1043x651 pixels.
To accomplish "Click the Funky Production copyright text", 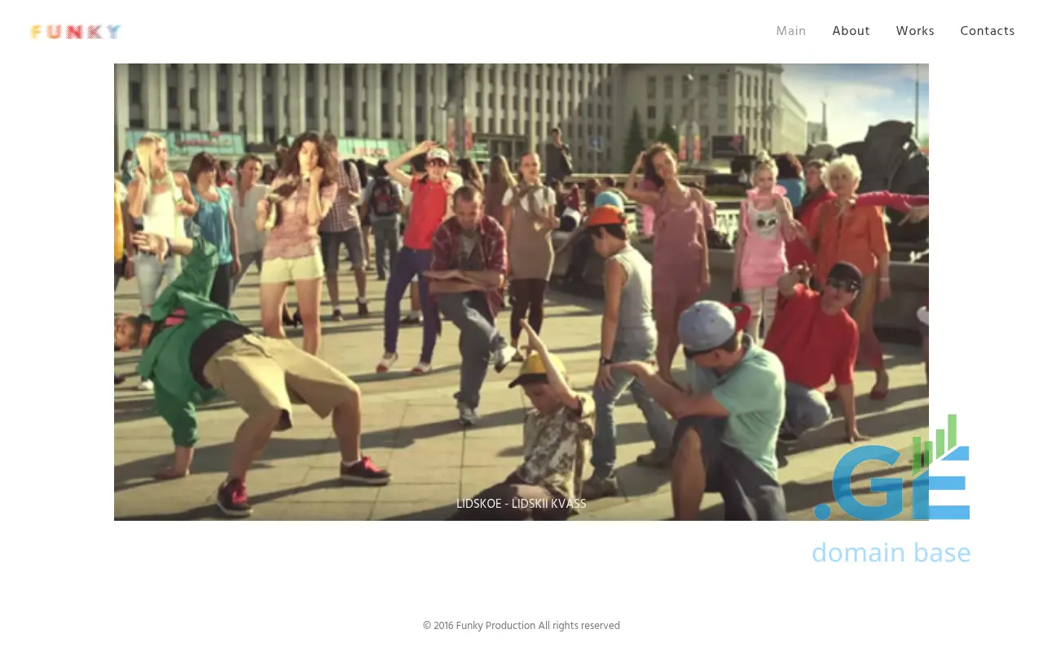I will 521,626.
